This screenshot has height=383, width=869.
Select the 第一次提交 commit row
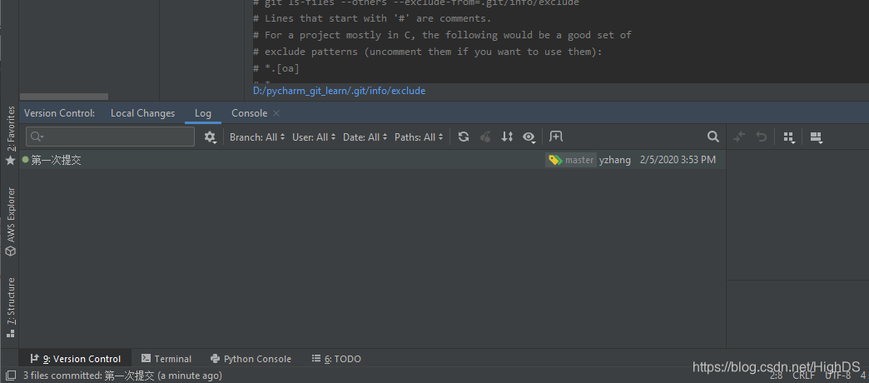(x=372, y=160)
